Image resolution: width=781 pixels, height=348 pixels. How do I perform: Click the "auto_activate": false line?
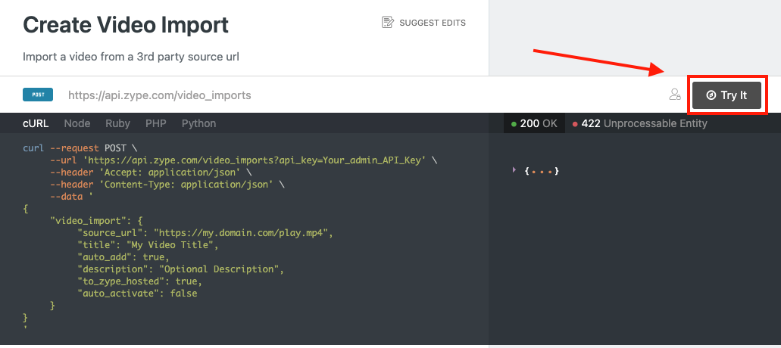coord(137,294)
